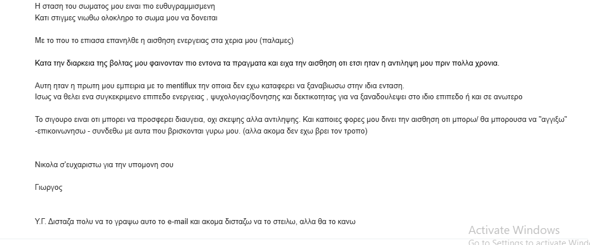Click the "Activate Windows" watermark text
Viewport: 590px width, 245px height.
(514, 230)
